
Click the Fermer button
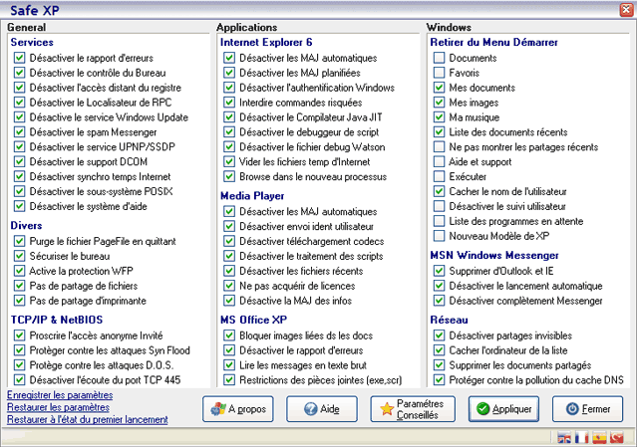(x=587, y=409)
